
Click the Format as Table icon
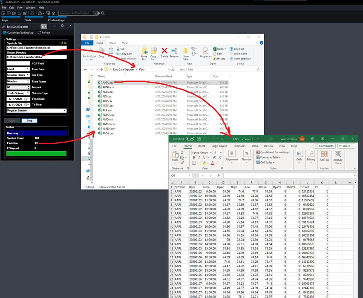pyautogui.click(x=257, y=158)
